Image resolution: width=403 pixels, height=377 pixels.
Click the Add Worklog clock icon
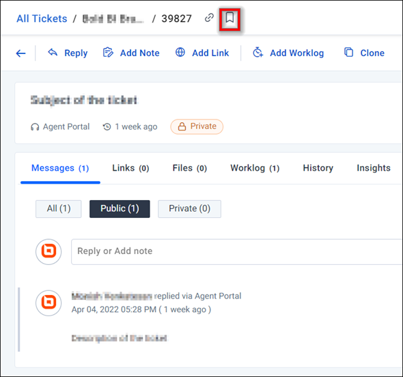tap(258, 52)
